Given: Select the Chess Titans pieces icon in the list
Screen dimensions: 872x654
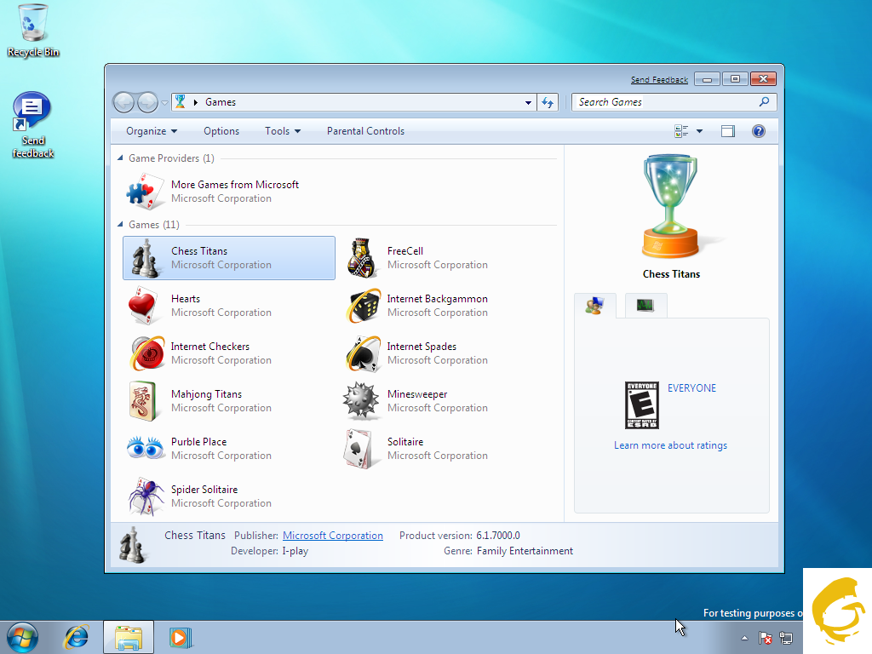Looking at the screenshot, I should (145, 258).
